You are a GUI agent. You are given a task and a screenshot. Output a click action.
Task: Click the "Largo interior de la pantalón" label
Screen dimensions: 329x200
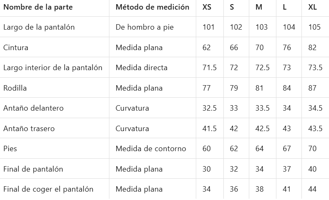[x=53, y=68]
